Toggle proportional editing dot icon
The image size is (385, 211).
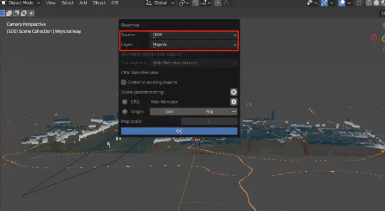click(218, 3)
